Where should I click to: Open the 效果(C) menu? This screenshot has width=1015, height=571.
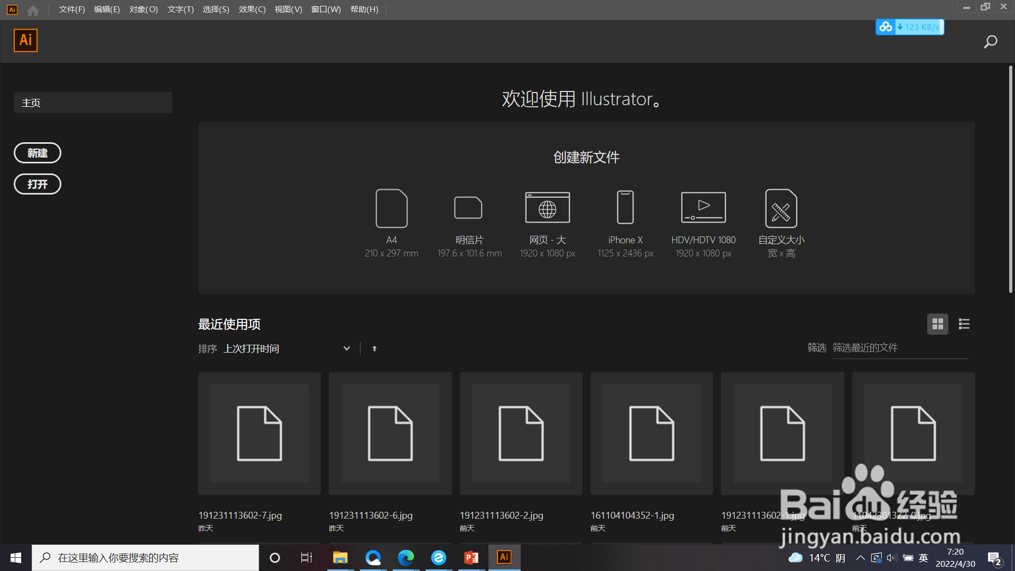(x=252, y=10)
